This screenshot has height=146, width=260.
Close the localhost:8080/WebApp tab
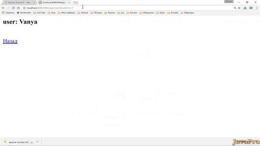click(69, 2)
